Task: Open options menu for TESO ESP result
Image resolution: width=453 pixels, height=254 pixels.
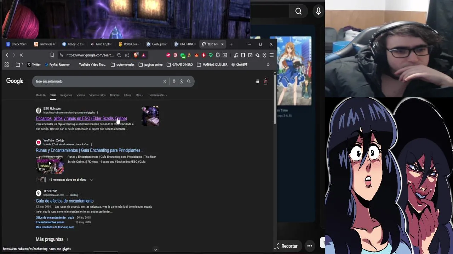Action: tap(81, 195)
